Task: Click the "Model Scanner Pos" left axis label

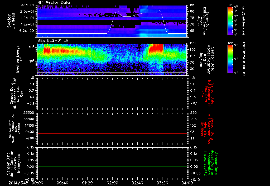Action: [15, 129]
